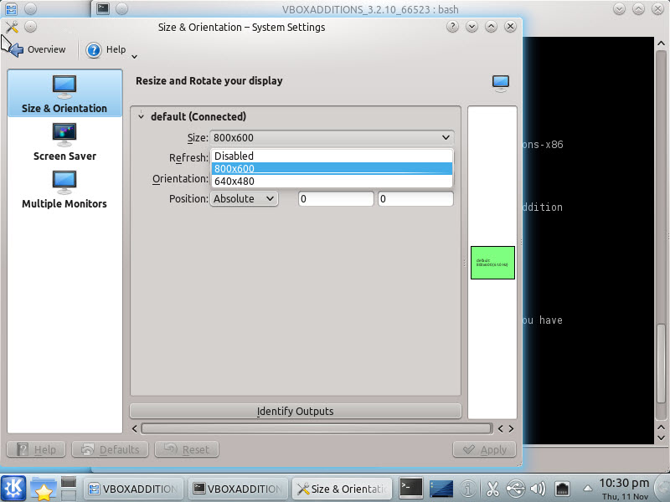Image resolution: width=670 pixels, height=502 pixels.
Task: Click the network connection tray icon
Action: point(564,489)
